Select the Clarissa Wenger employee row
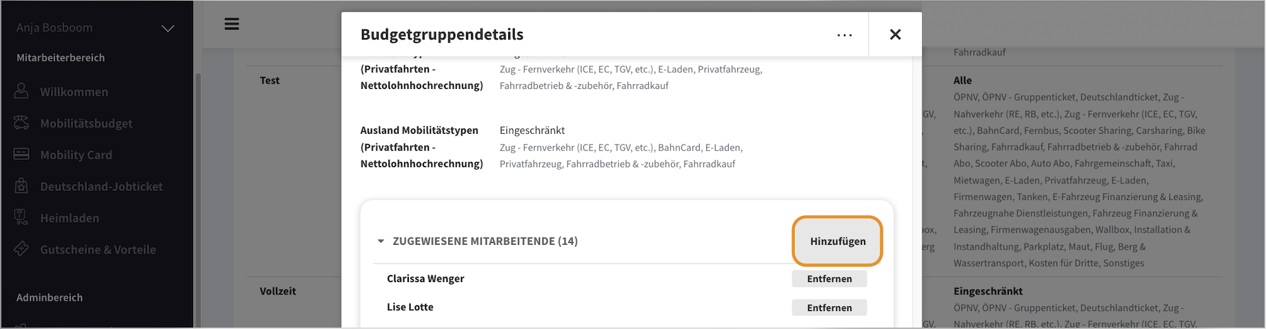This screenshot has height=329, width=1266. pos(425,279)
